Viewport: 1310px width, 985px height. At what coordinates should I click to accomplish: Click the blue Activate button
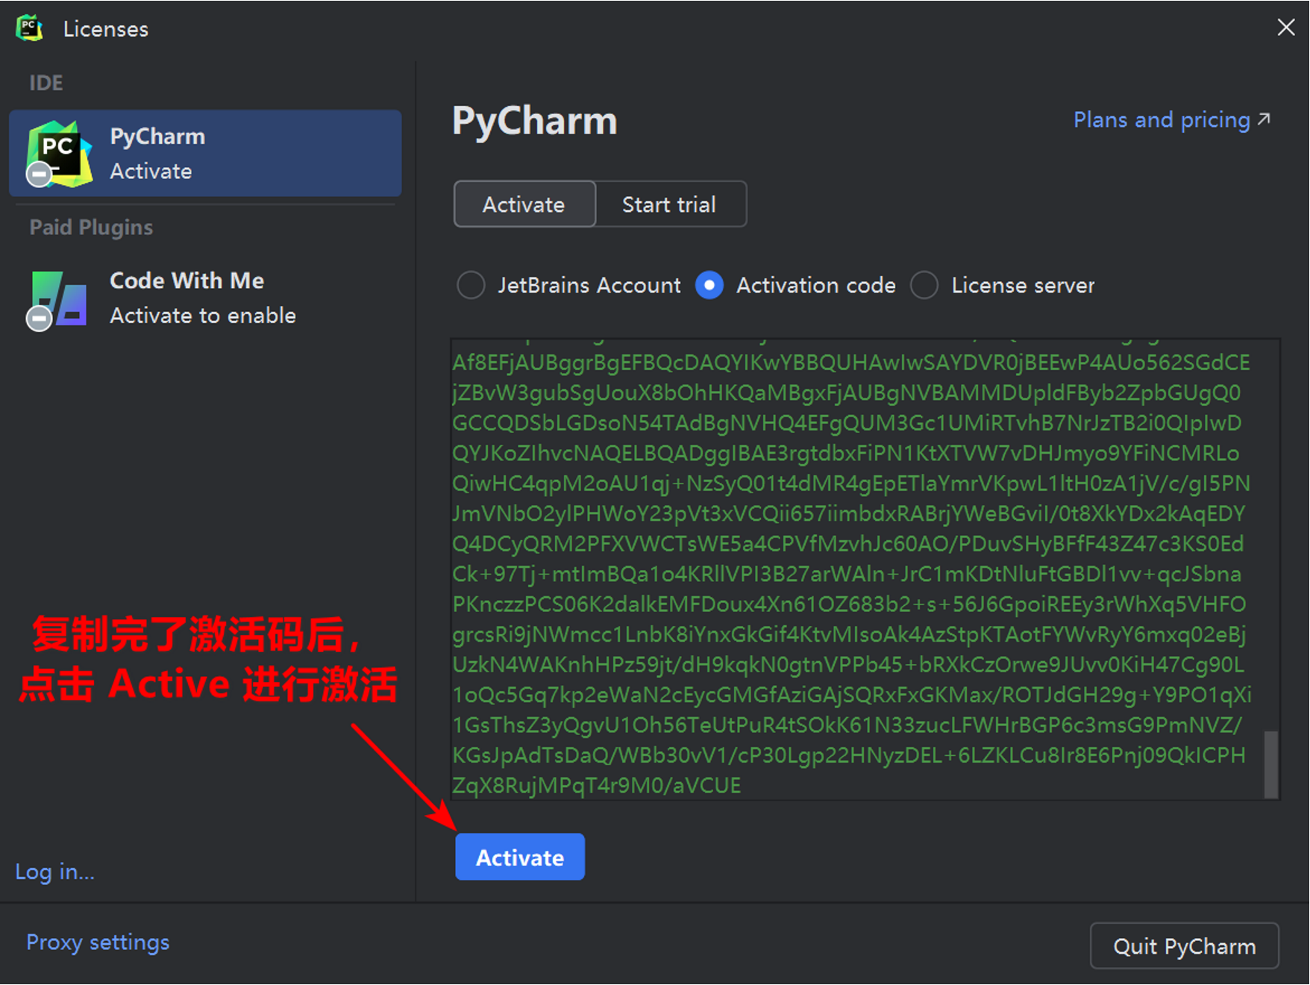pyautogui.click(x=520, y=857)
